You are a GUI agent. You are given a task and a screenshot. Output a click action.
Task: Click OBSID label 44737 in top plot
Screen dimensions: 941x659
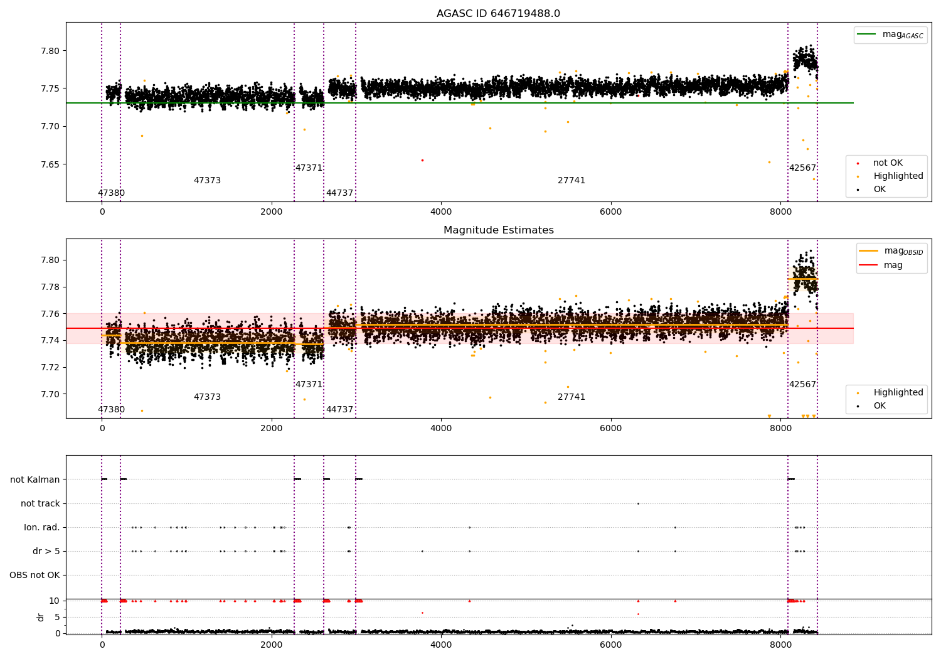[339, 193]
